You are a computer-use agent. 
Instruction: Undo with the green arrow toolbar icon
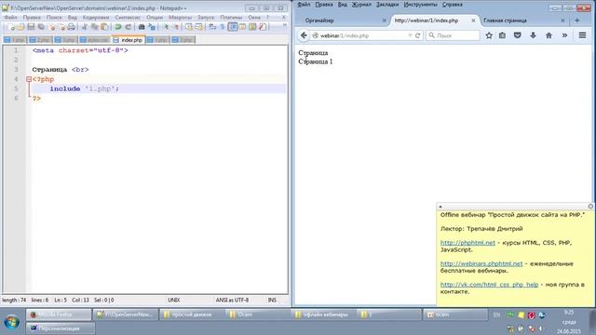click(118, 27)
